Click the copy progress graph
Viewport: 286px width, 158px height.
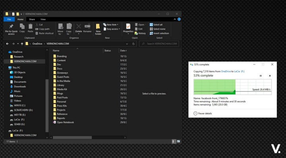[x=232, y=87]
